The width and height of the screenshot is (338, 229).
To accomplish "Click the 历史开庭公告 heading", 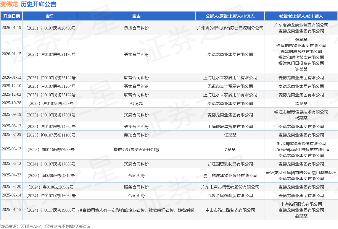I will (38, 4).
